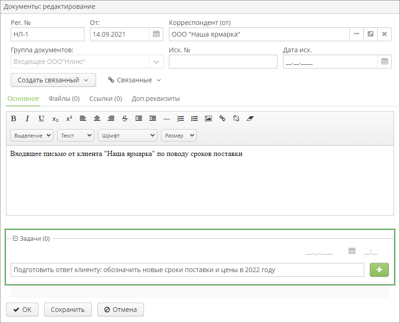Open correspondent card in new window

(x=370, y=34)
